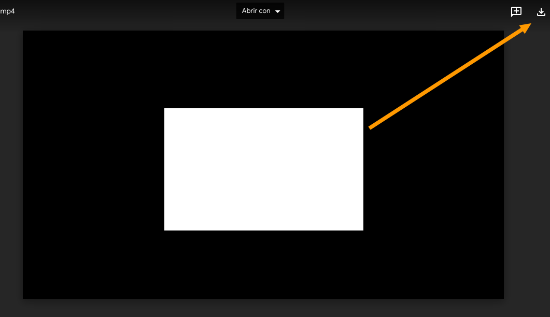
Task: Click the black video area below the white rectangle
Action: point(263,264)
